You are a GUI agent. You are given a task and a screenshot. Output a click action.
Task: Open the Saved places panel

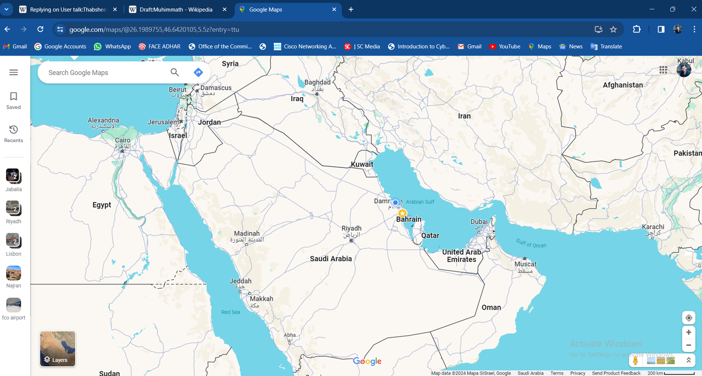(14, 100)
